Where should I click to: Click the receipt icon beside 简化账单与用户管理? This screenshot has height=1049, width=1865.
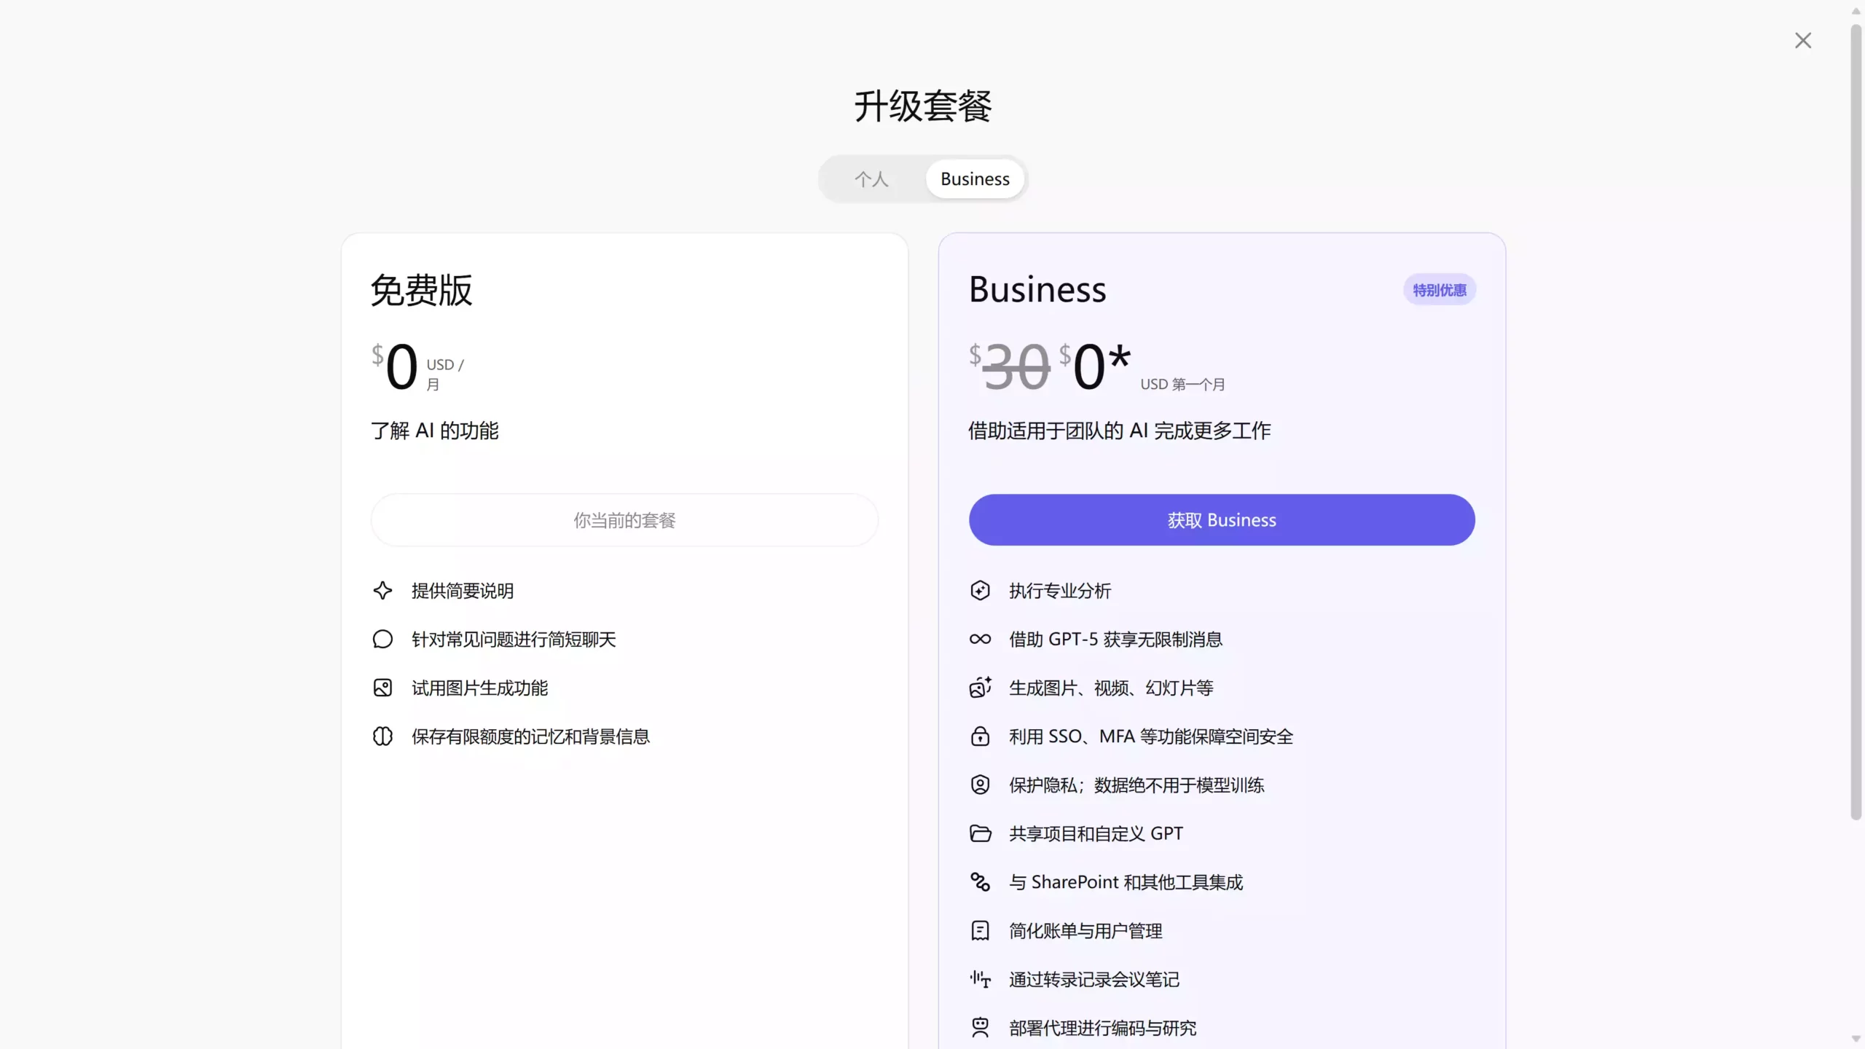tap(980, 930)
